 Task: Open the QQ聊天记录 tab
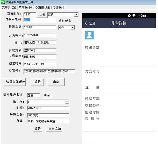coord(42,8)
